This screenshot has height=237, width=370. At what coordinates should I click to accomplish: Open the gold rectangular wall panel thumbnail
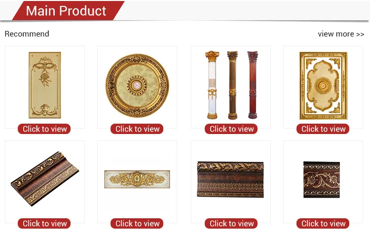click(x=45, y=85)
